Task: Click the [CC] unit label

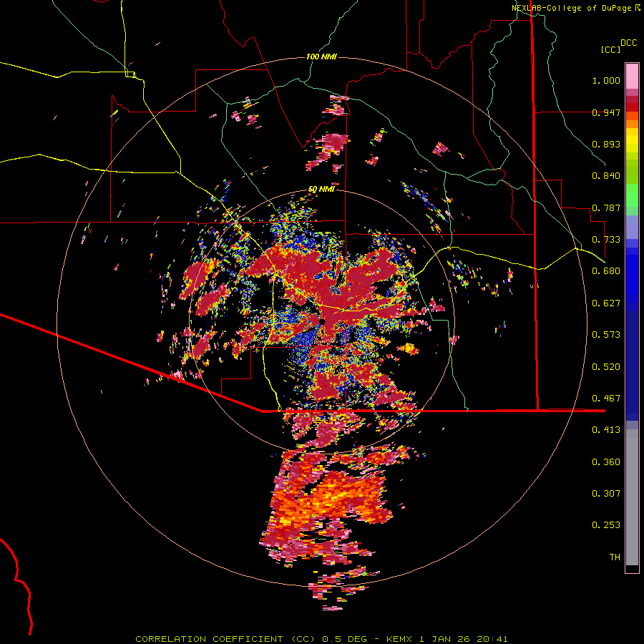Action: (610, 49)
